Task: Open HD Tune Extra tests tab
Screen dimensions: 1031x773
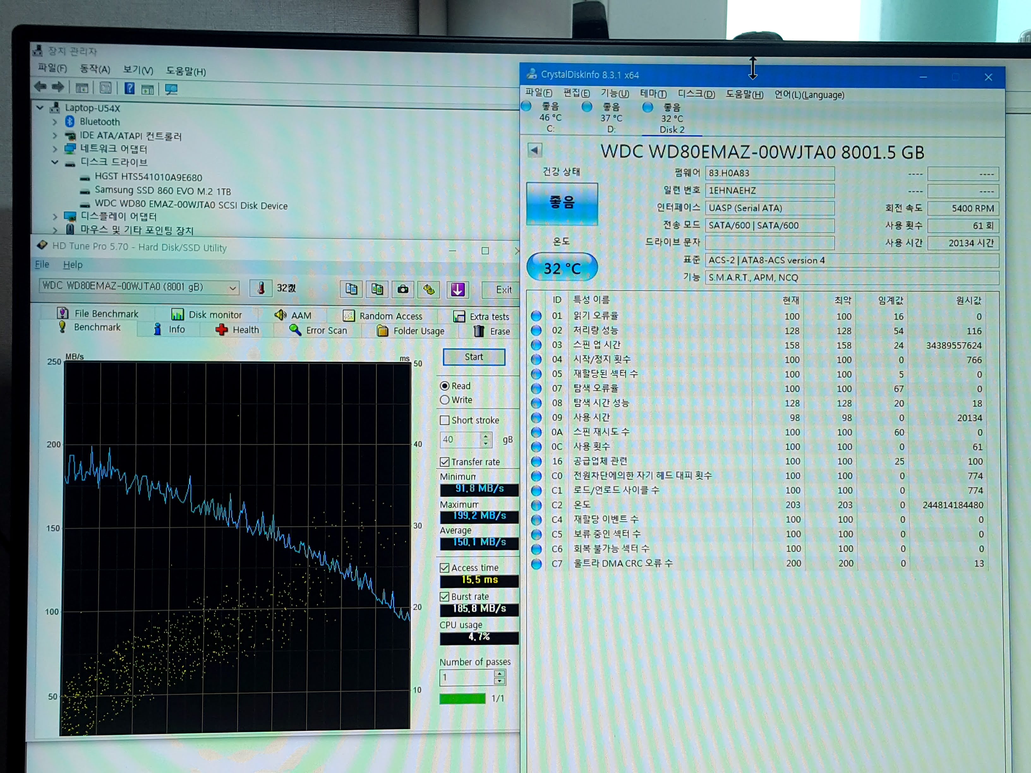Action: [x=481, y=317]
